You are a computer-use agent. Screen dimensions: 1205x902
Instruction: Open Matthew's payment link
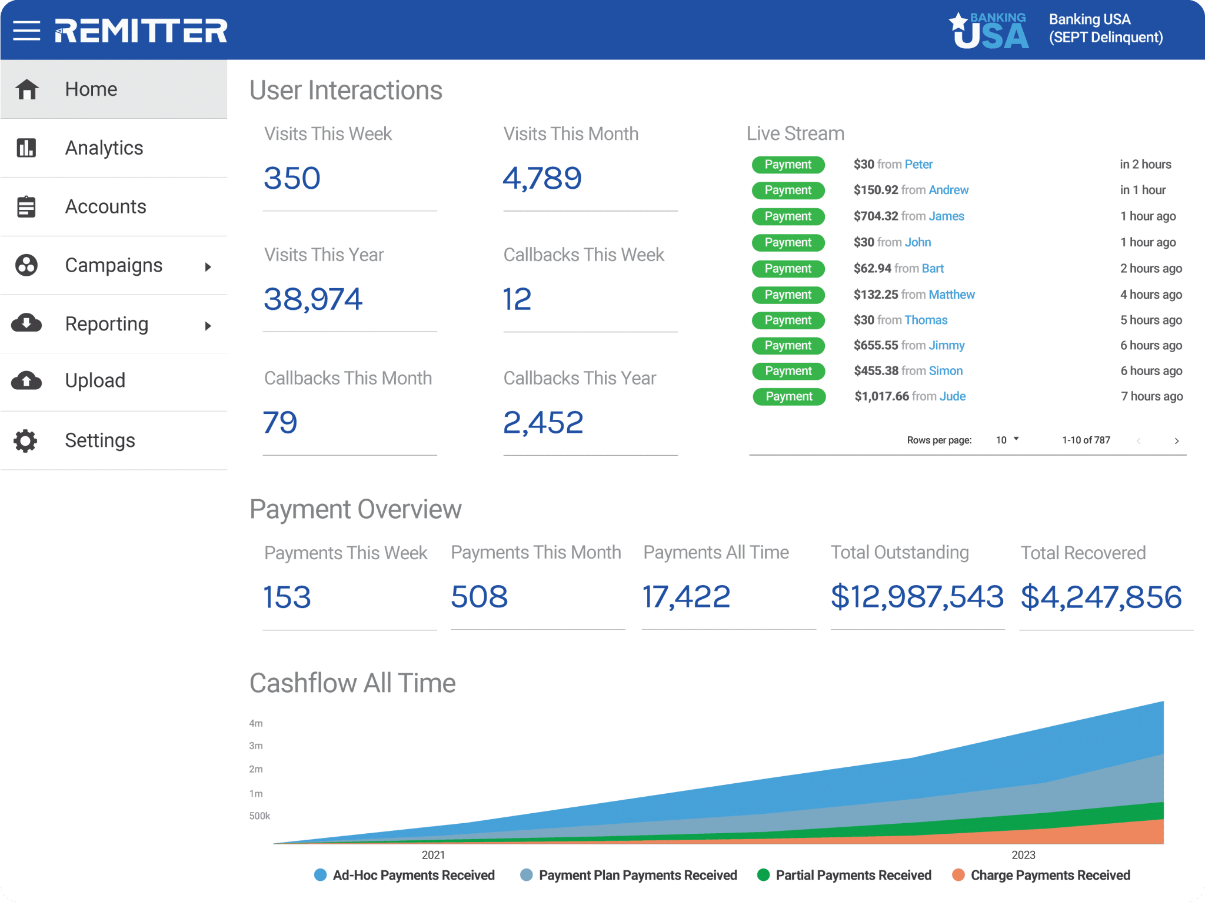pyautogui.click(x=951, y=295)
